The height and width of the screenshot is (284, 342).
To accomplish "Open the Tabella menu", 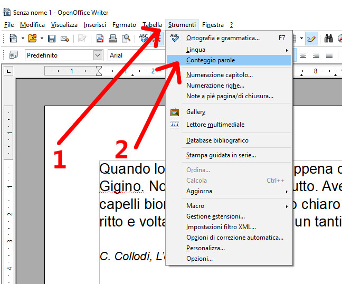I will tap(152, 25).
